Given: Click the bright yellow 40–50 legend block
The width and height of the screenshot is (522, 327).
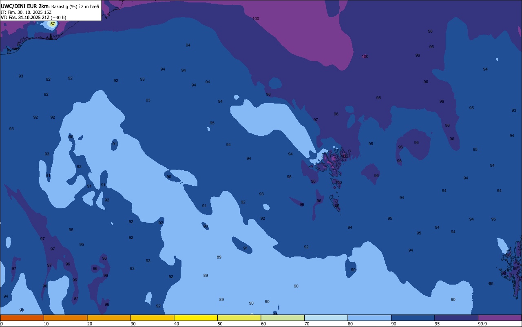Looking at the screenshot, I should pos(196,318).
